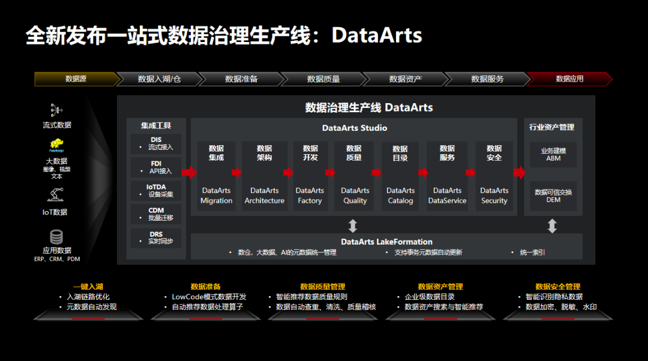Screen dimensions: 648x361
Task: Select the 数据入湖/仓 stage
Action: 160,79
